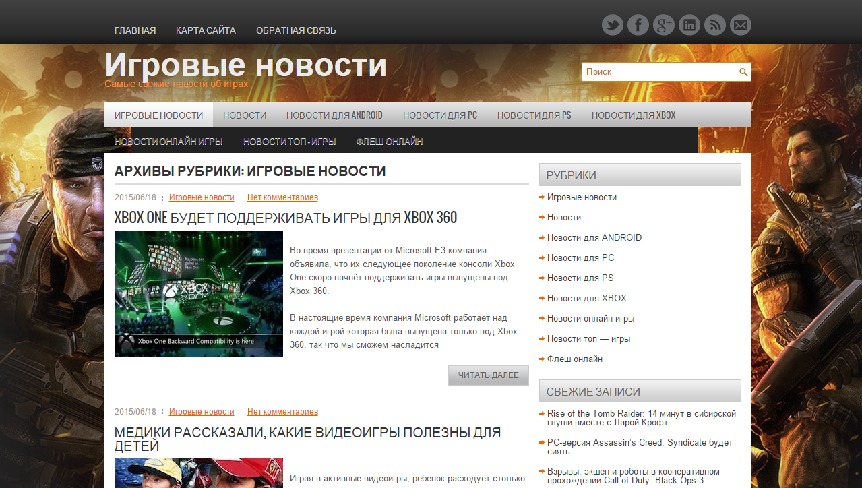Click the search magnifier icon
Image resolution: width=862 pixels, height=488 pixels.
pos(743,72)
